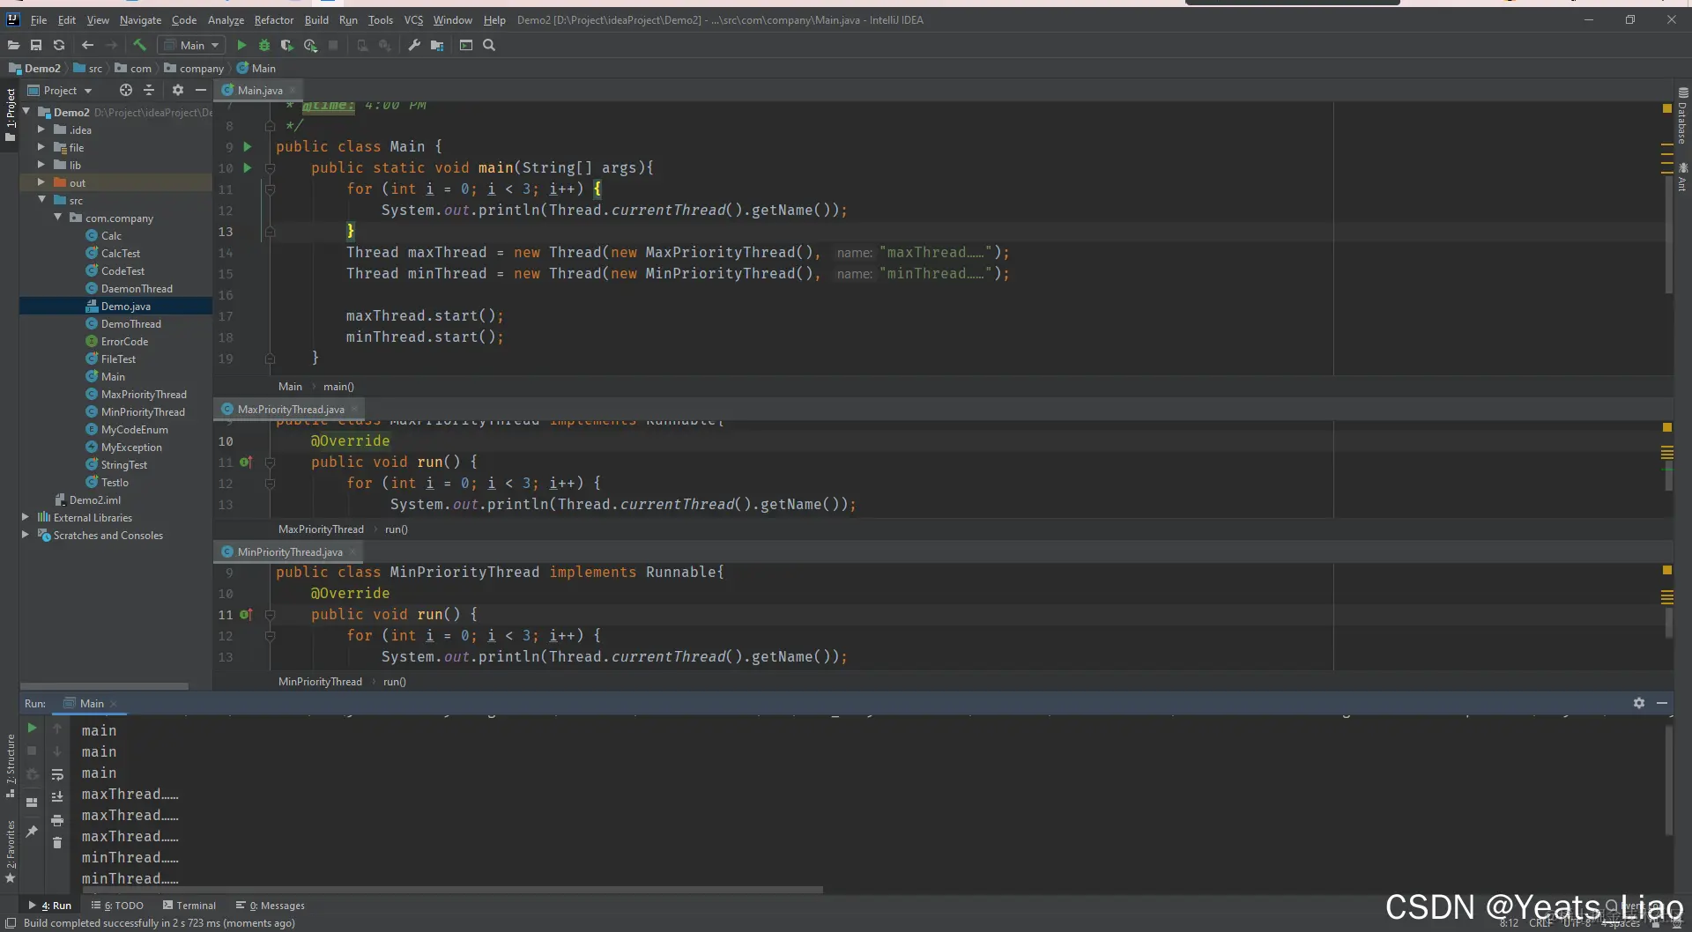Open the VCS menu
The image size is (1692, 932).
[413, 19]
